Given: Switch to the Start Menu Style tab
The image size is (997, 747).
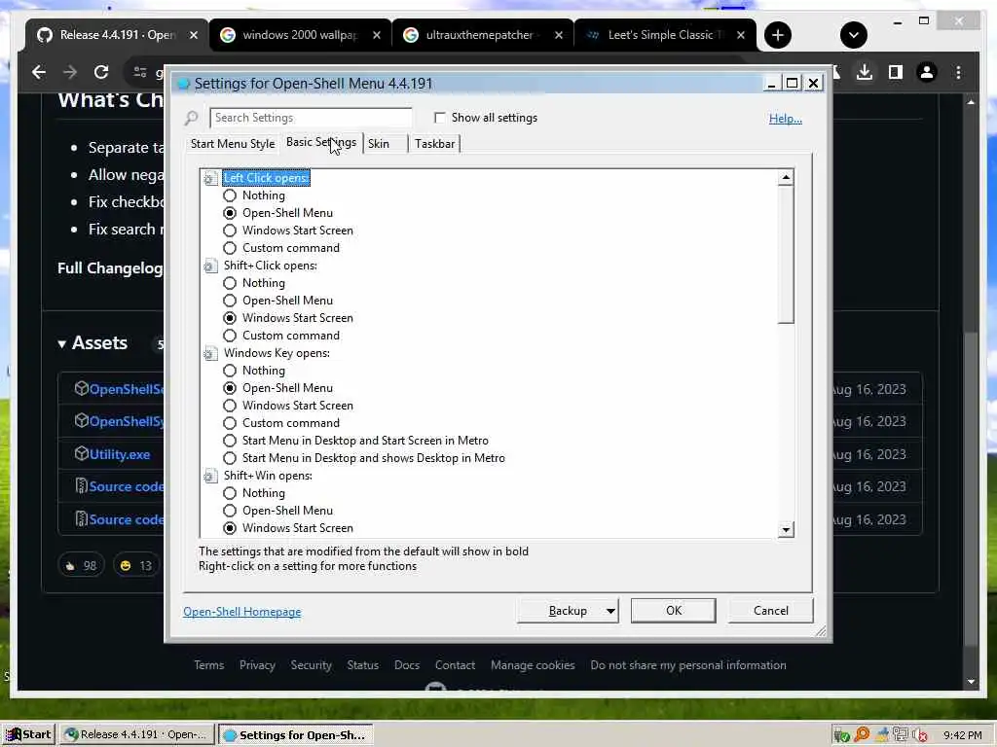Looking at the screenshot, I should pos(233,144).
